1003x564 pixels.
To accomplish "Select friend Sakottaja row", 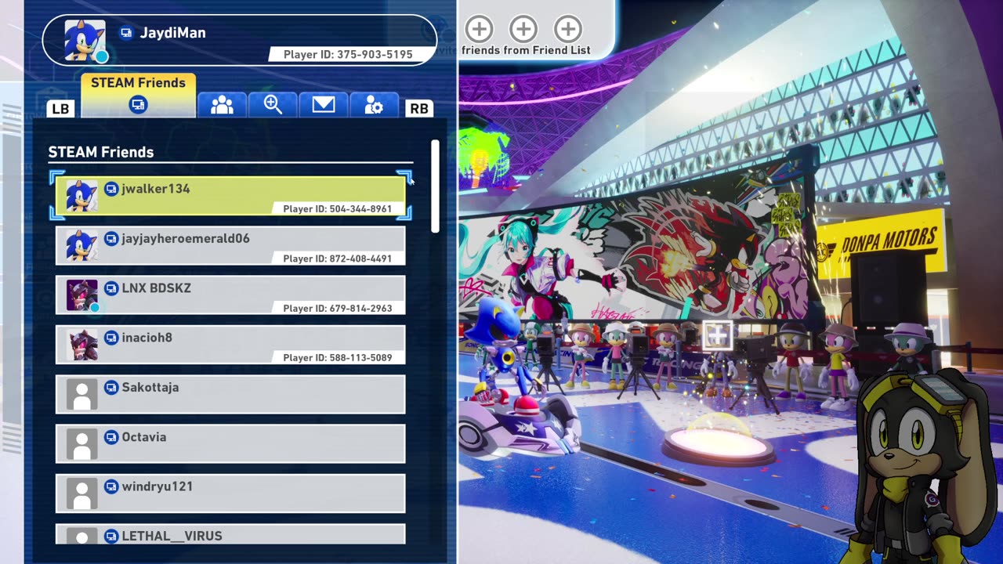I will [230, 394].
